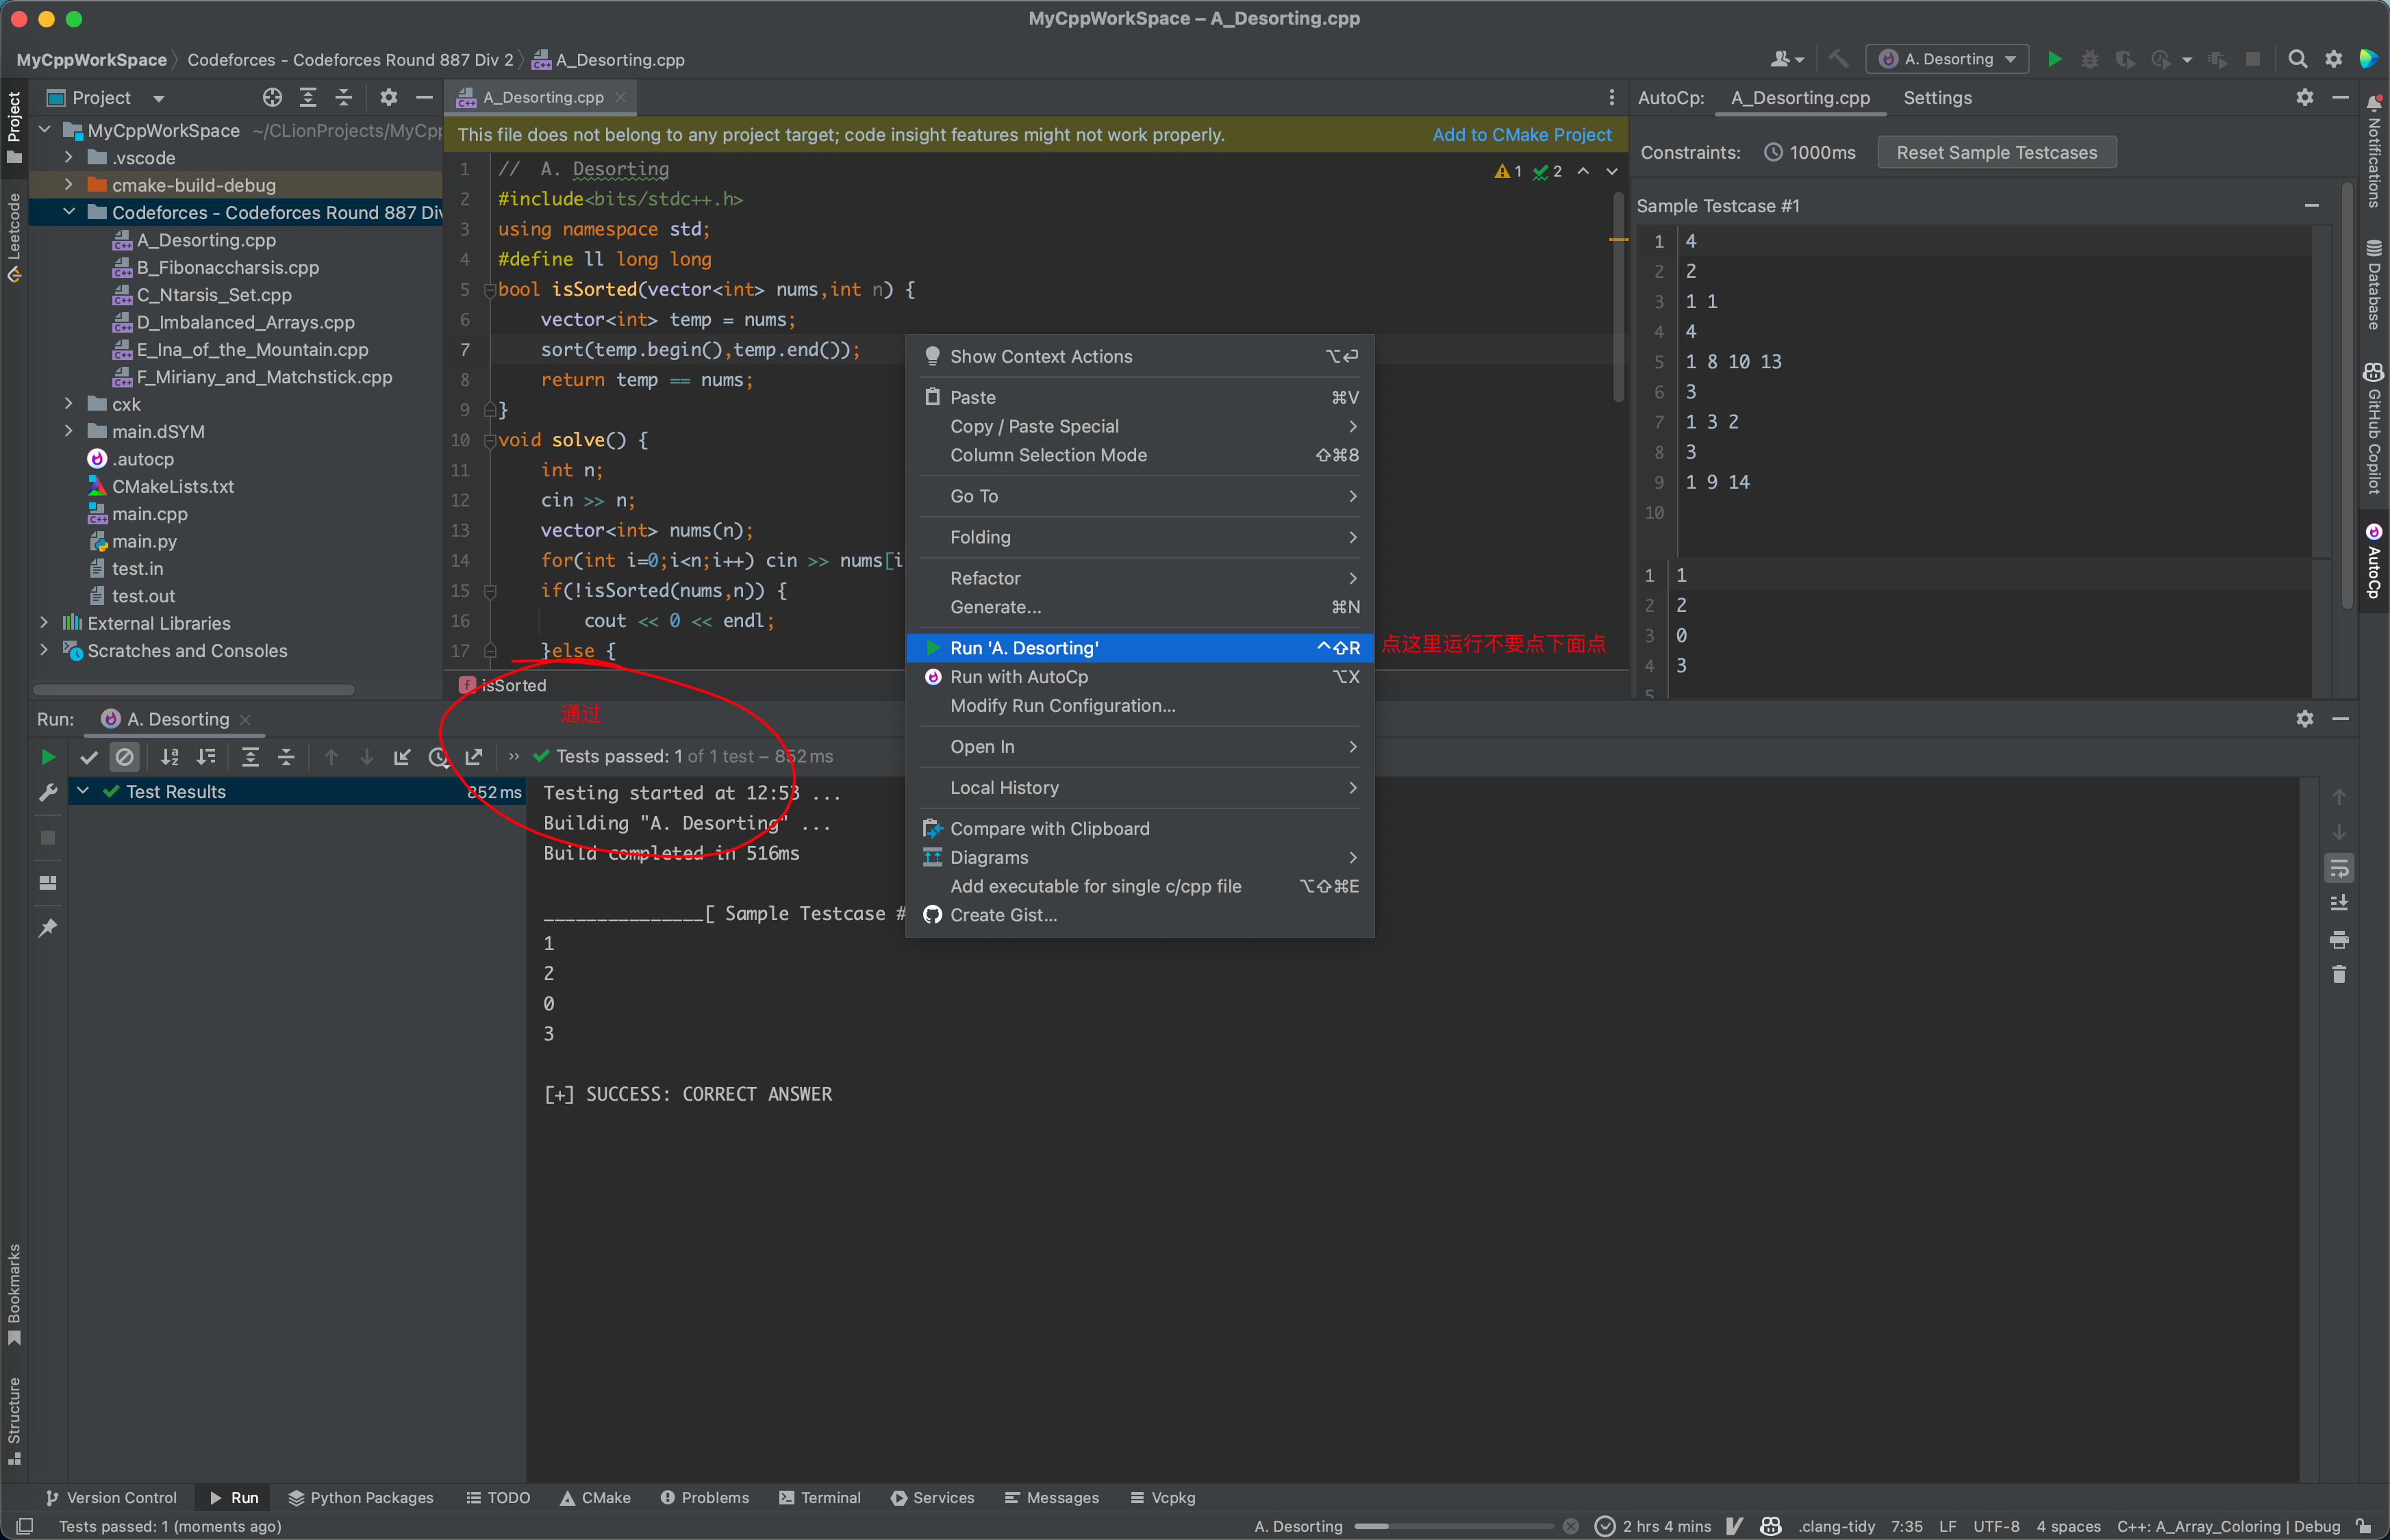Click the .clang-tidy status bar item
Viewport: 2390px width, 1540px height.
pyautogui.click(x=1837, y=1526)
